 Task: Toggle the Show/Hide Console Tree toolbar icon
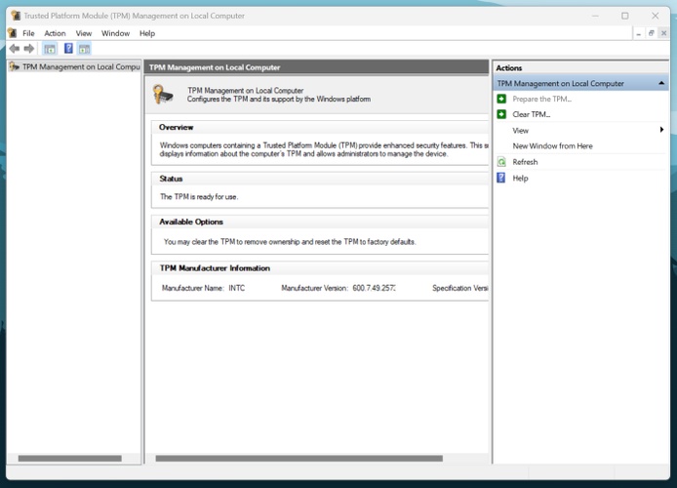[49, 49]
